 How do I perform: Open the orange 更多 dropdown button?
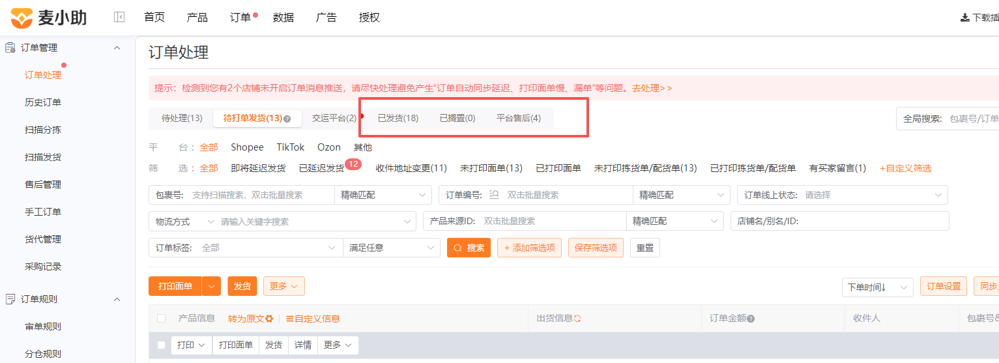(284, 286)
